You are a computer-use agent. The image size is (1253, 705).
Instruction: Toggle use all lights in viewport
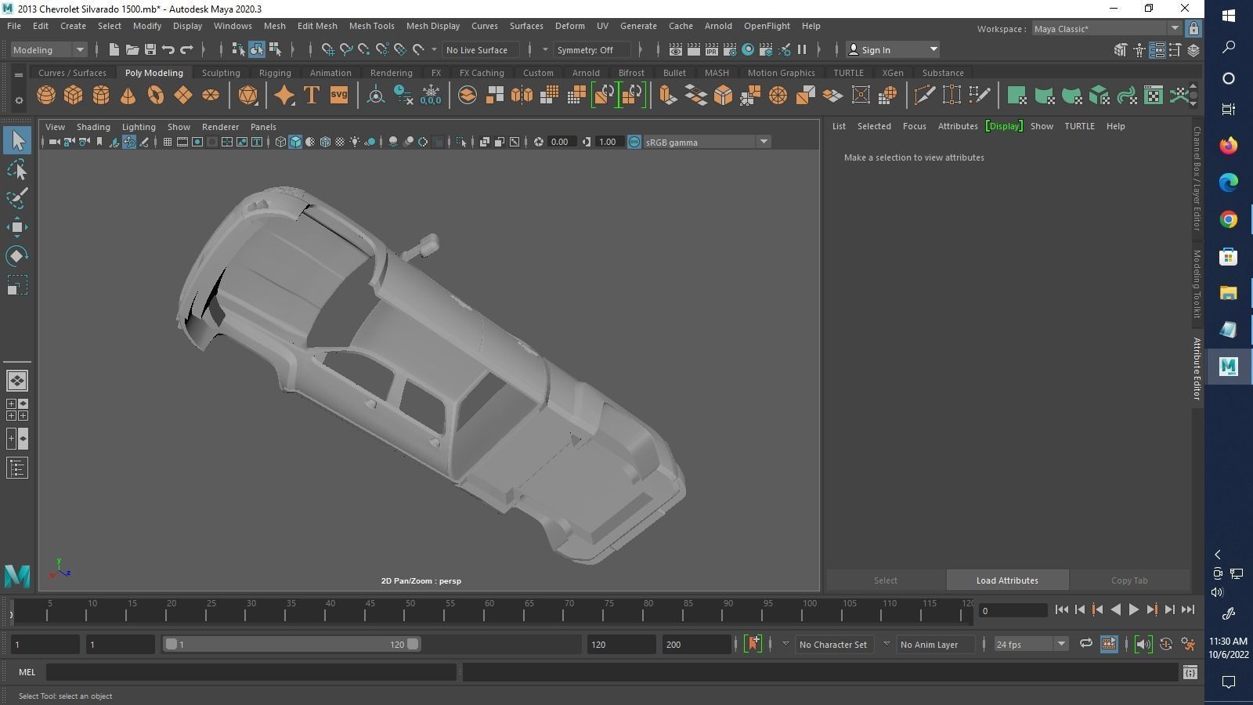click(355, 142)
